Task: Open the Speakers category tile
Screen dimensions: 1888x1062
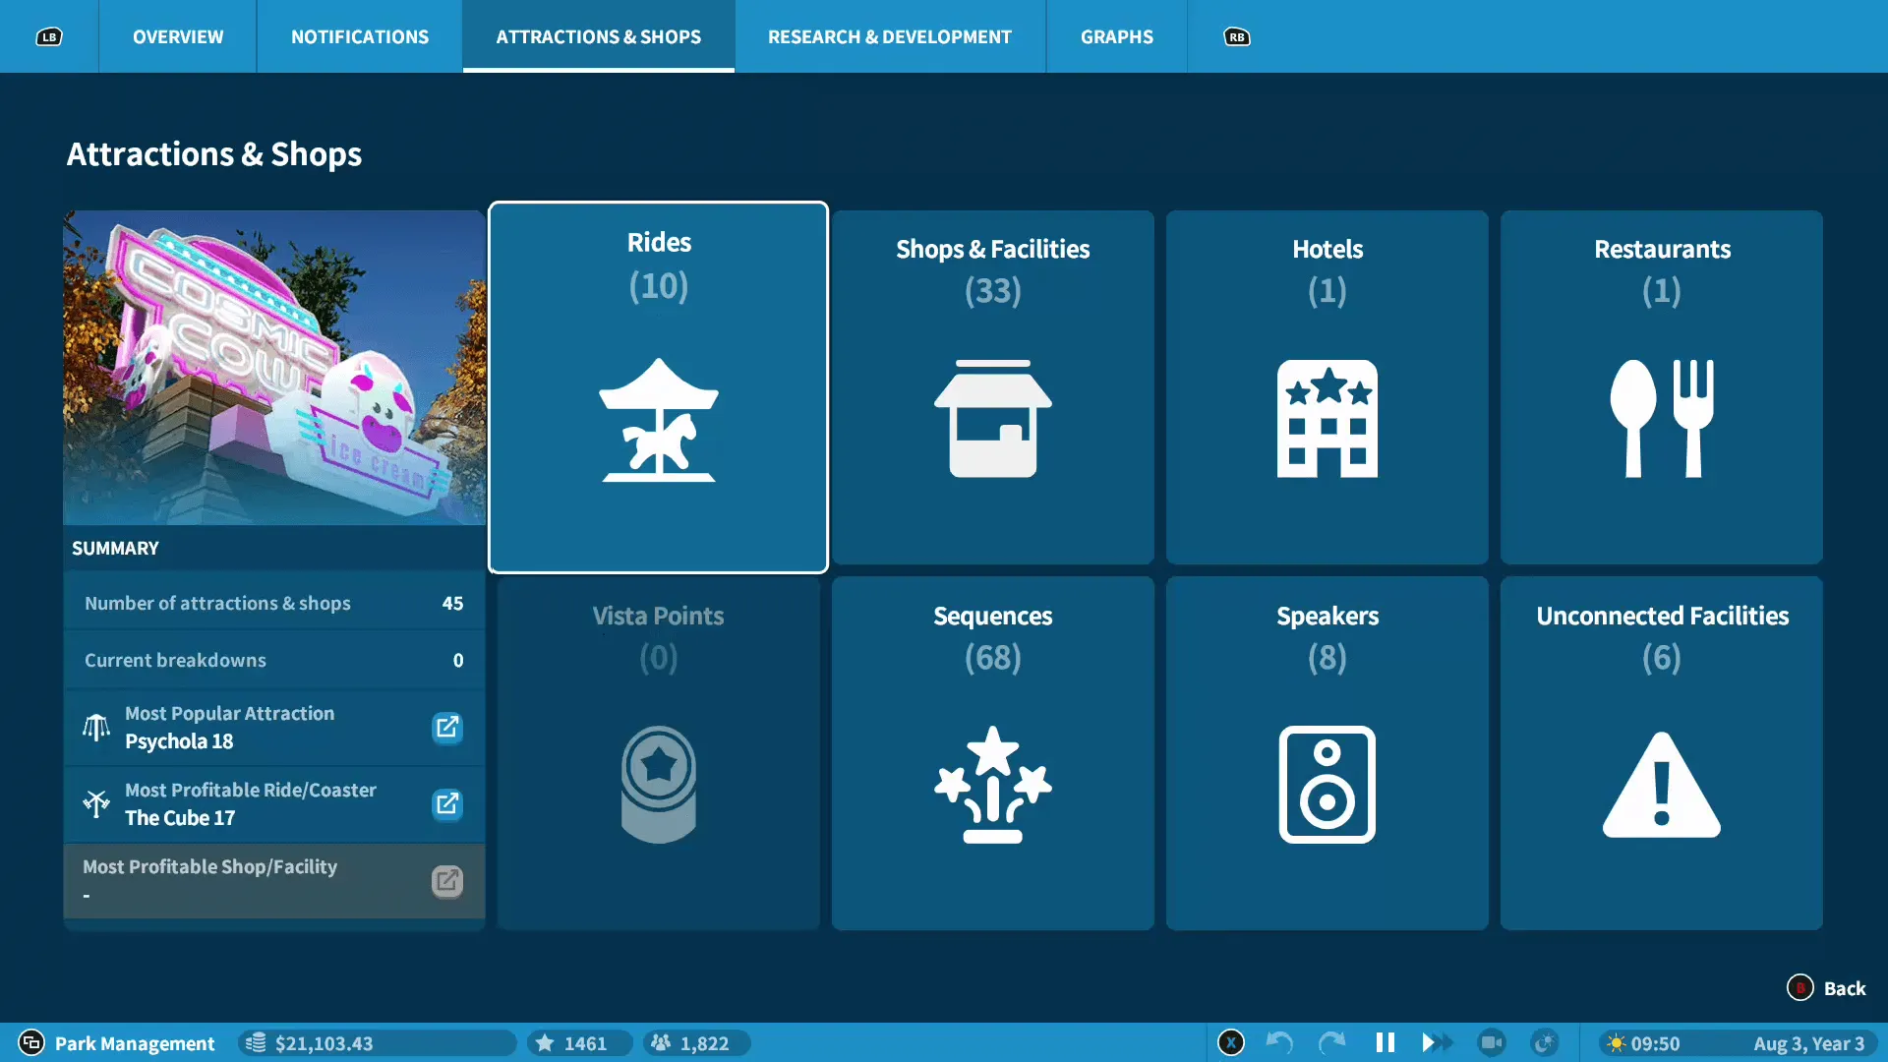Action: (x=1327, y=753)
